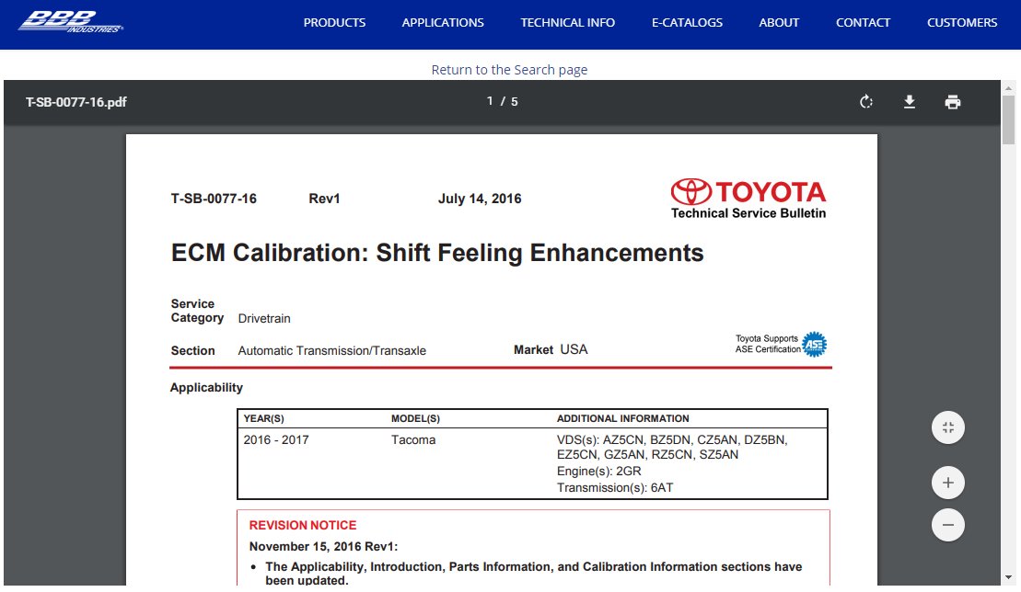The width and height of the screenshot is (1021, 592).
Task: Click the 2016 - 2017 year cell
Action: click(276, 440)
